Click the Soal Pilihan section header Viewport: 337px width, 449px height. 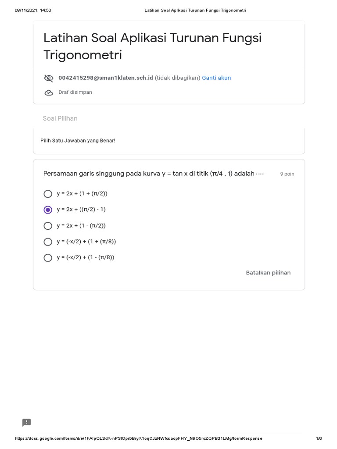pyautogui.click(x=60, y=118)
